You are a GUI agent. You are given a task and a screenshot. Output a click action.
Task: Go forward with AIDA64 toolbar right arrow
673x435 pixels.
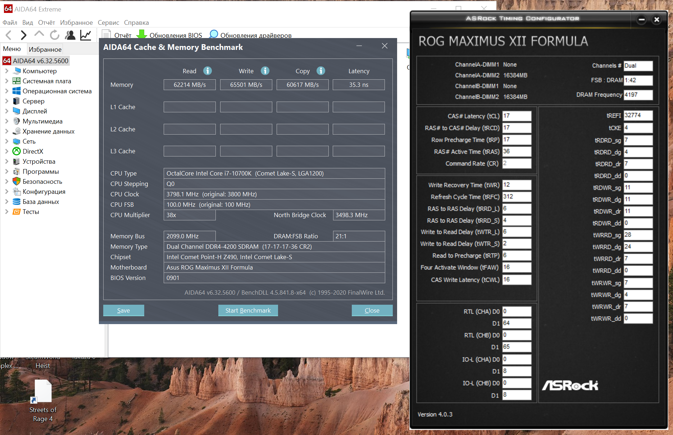[24, 35]
